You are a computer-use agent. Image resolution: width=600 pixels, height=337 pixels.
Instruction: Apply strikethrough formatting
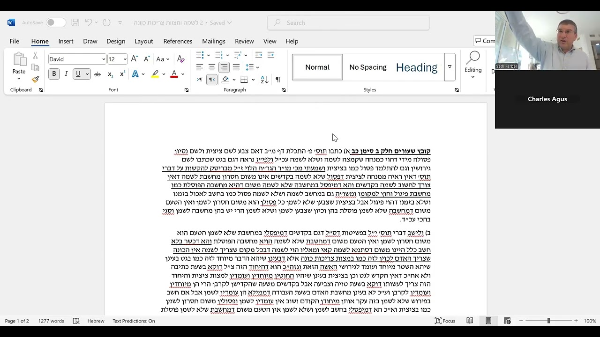[97, 74]
